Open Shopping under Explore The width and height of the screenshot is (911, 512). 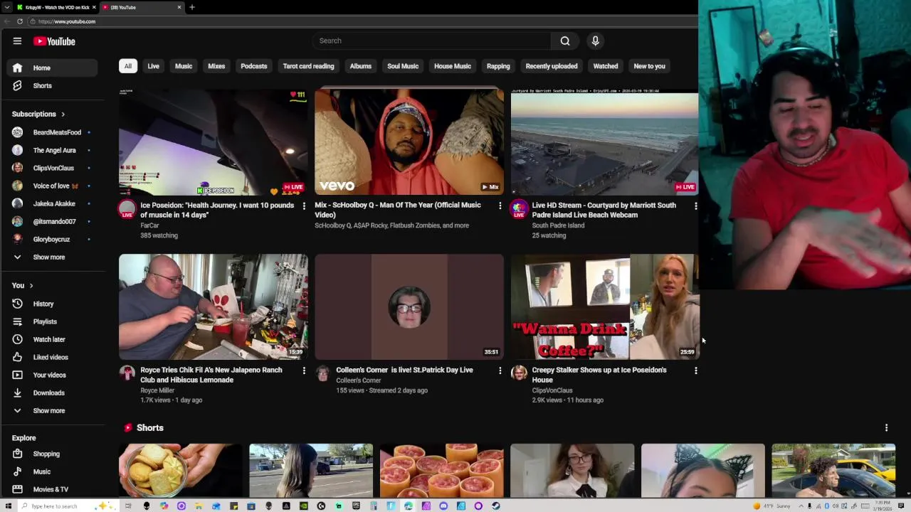51,454
